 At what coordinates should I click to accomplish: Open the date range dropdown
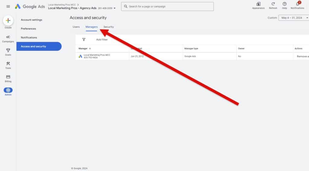pyautogui.click(x=294, y=18)
